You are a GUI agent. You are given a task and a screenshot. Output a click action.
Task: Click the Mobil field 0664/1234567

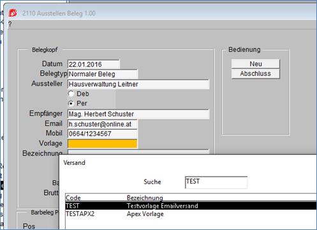103,134
